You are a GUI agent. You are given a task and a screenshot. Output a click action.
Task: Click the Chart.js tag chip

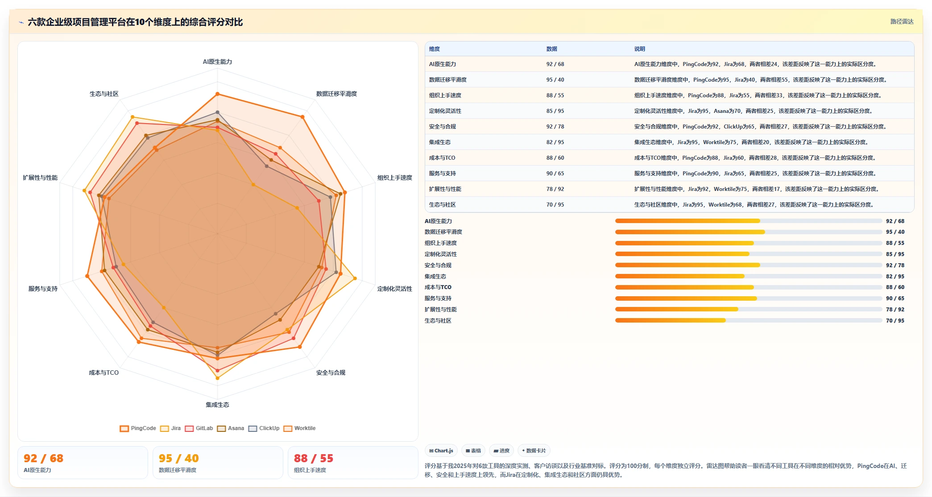pyautogui.click(x=441, y=451)
